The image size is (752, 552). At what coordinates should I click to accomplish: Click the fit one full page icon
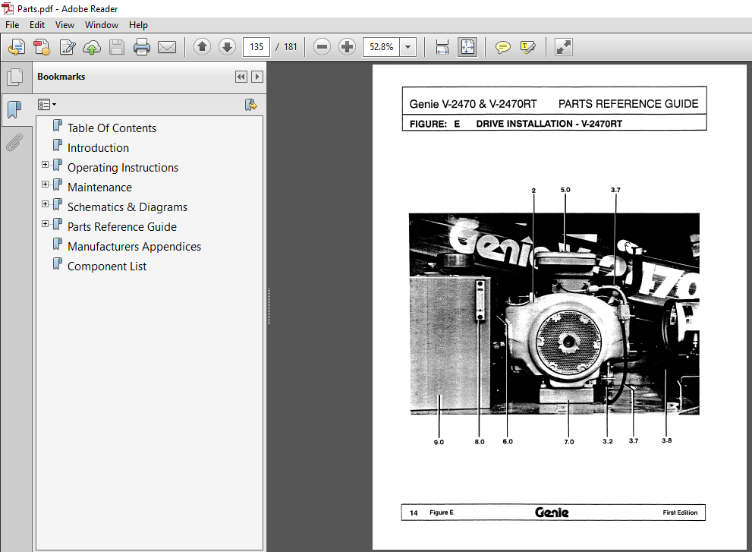[x=467, y=47]
